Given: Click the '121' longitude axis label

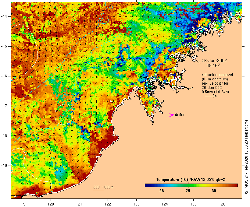Looking at the screenshot, I should click(79, 204).
